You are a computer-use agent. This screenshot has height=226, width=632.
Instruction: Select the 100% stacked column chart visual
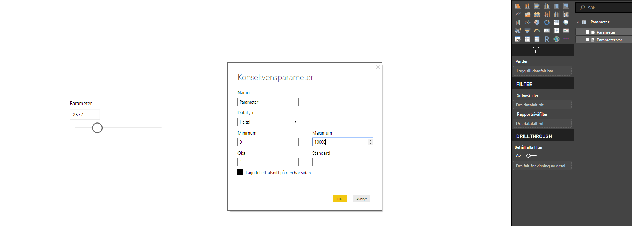click(x=566, y=6)
